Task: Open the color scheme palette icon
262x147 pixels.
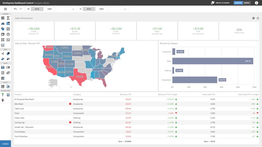Action: tap(254, 18)
